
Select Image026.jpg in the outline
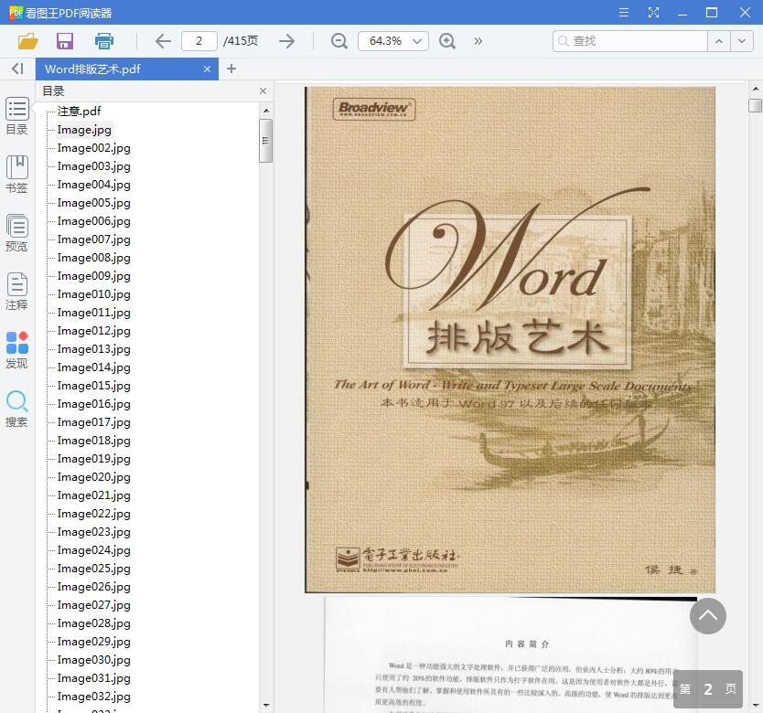(x=94, y=587)
